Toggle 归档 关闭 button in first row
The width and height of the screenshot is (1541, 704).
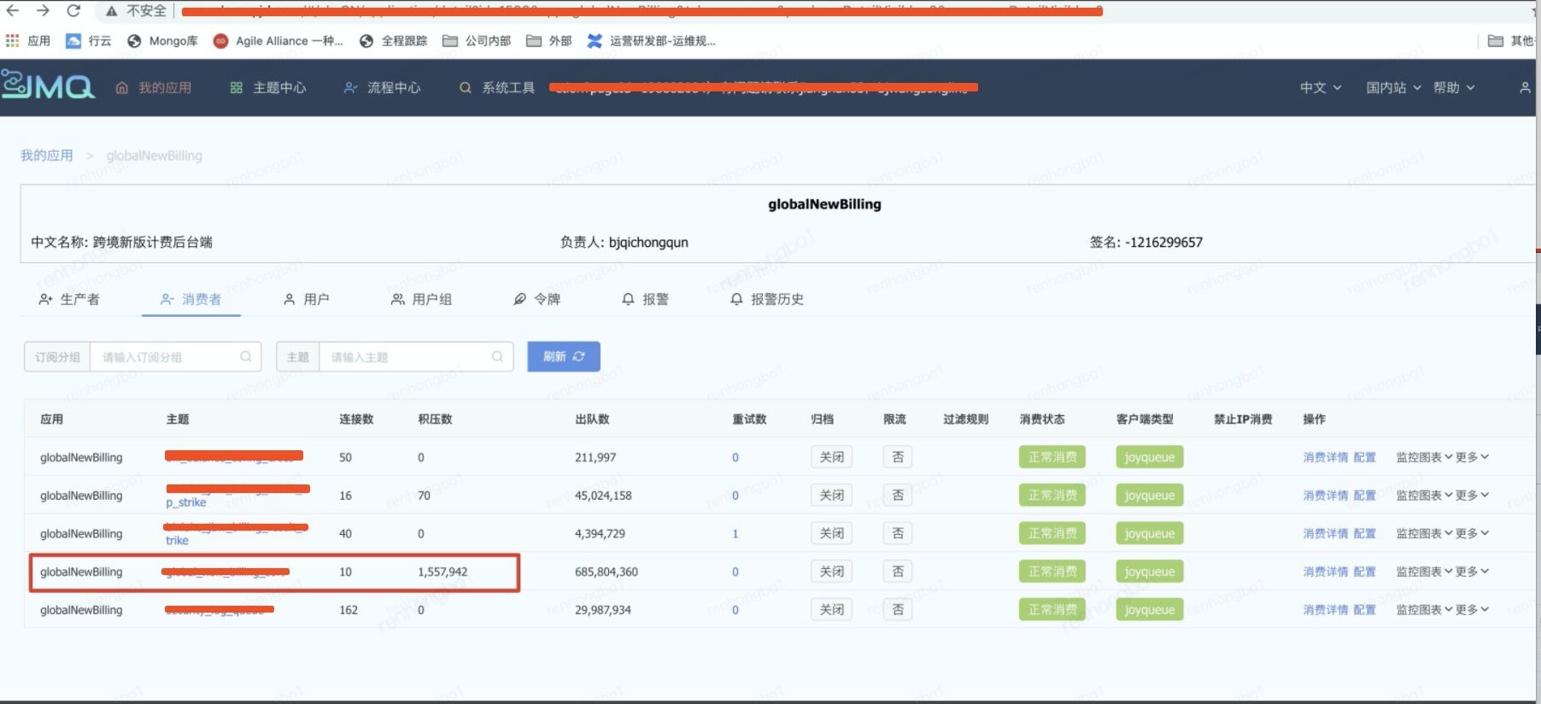(x=831, y=457)
